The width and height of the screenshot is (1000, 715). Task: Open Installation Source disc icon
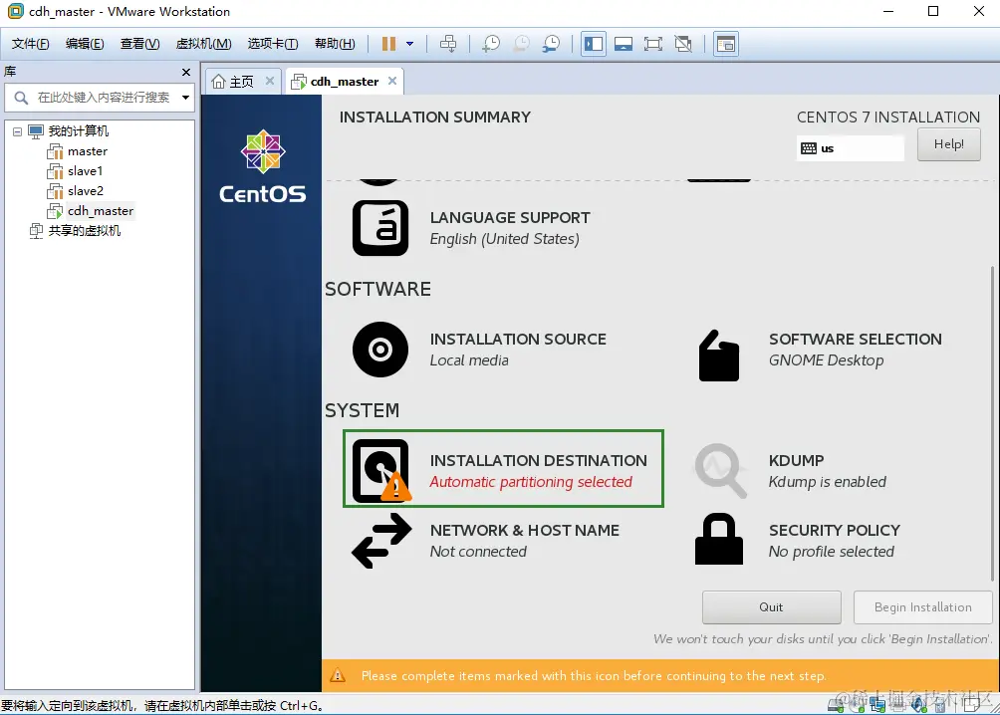(380, 350)
